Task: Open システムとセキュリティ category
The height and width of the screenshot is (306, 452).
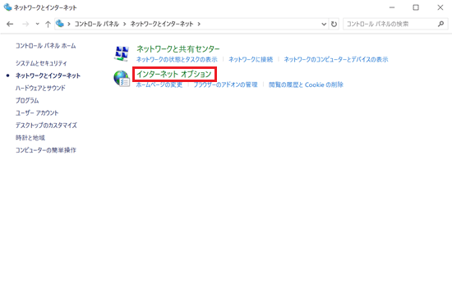Action: (x=41, y=63)
